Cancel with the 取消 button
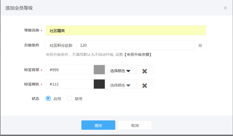 pyautogui.click(x=135, y=125)
